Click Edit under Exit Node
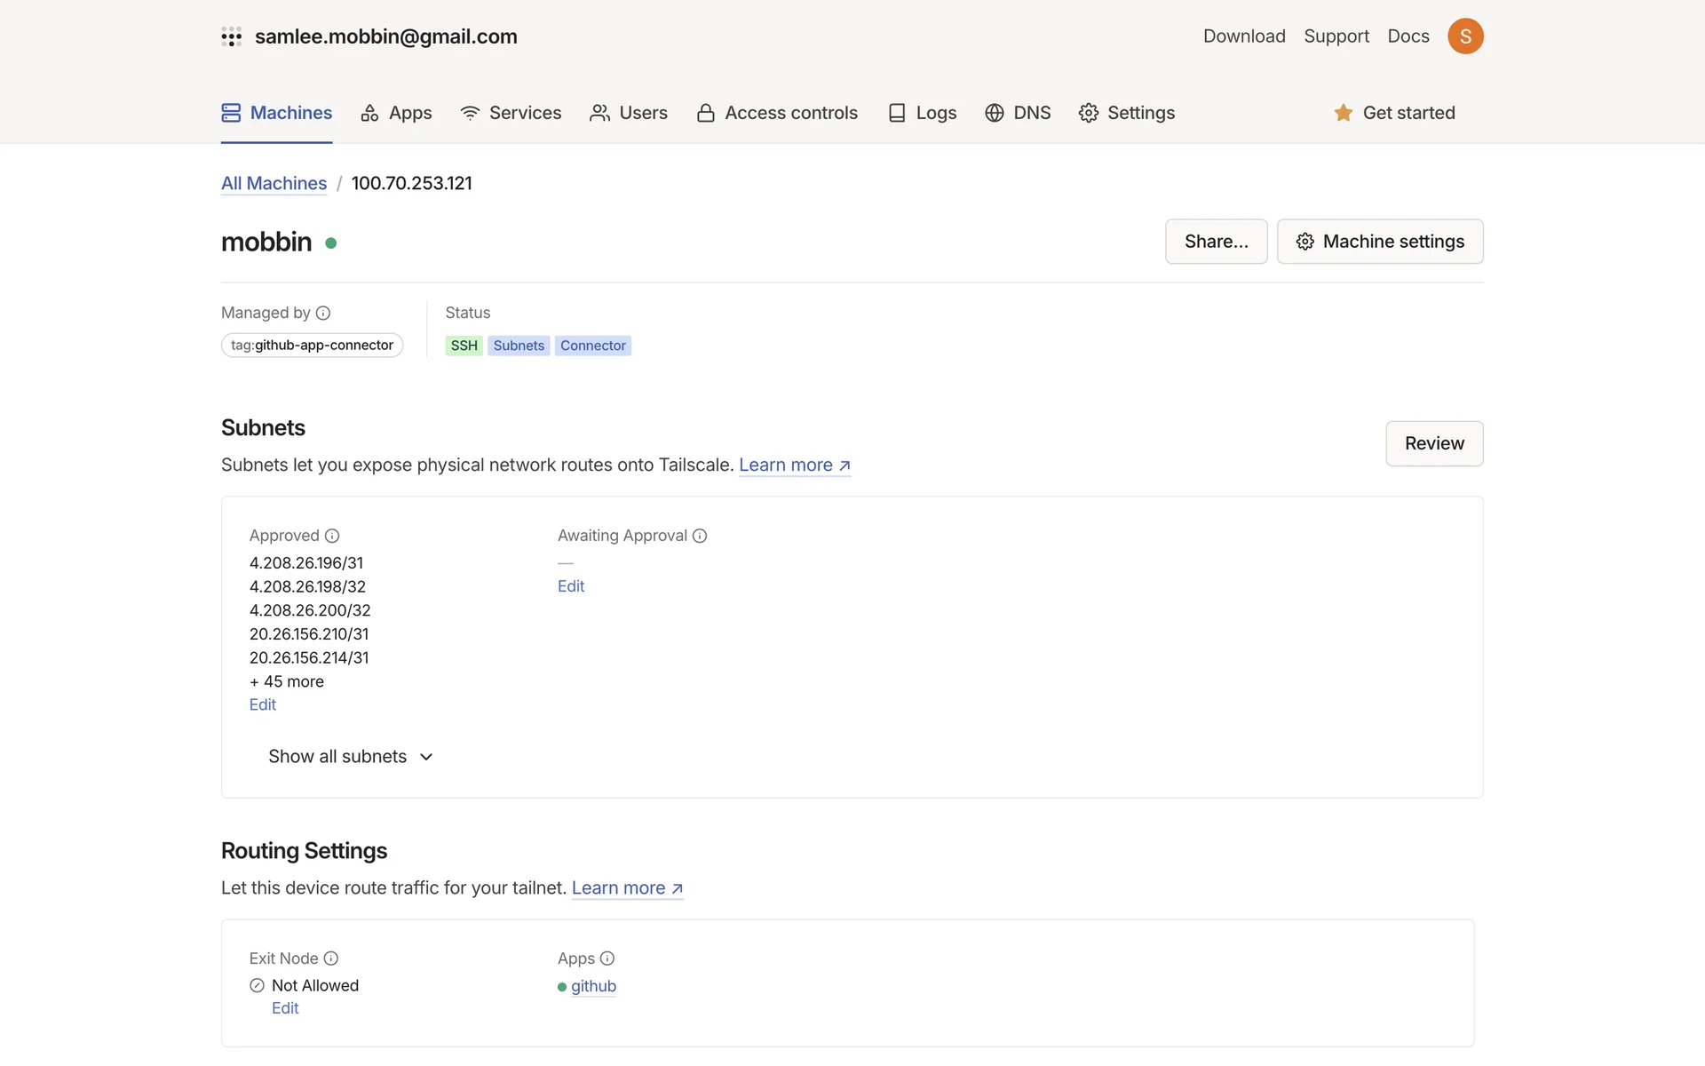Screen dimensions: 1705x1066 (285, 1008)
